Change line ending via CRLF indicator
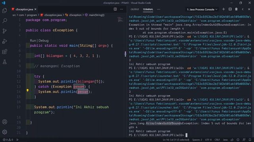 pos(217,140)
